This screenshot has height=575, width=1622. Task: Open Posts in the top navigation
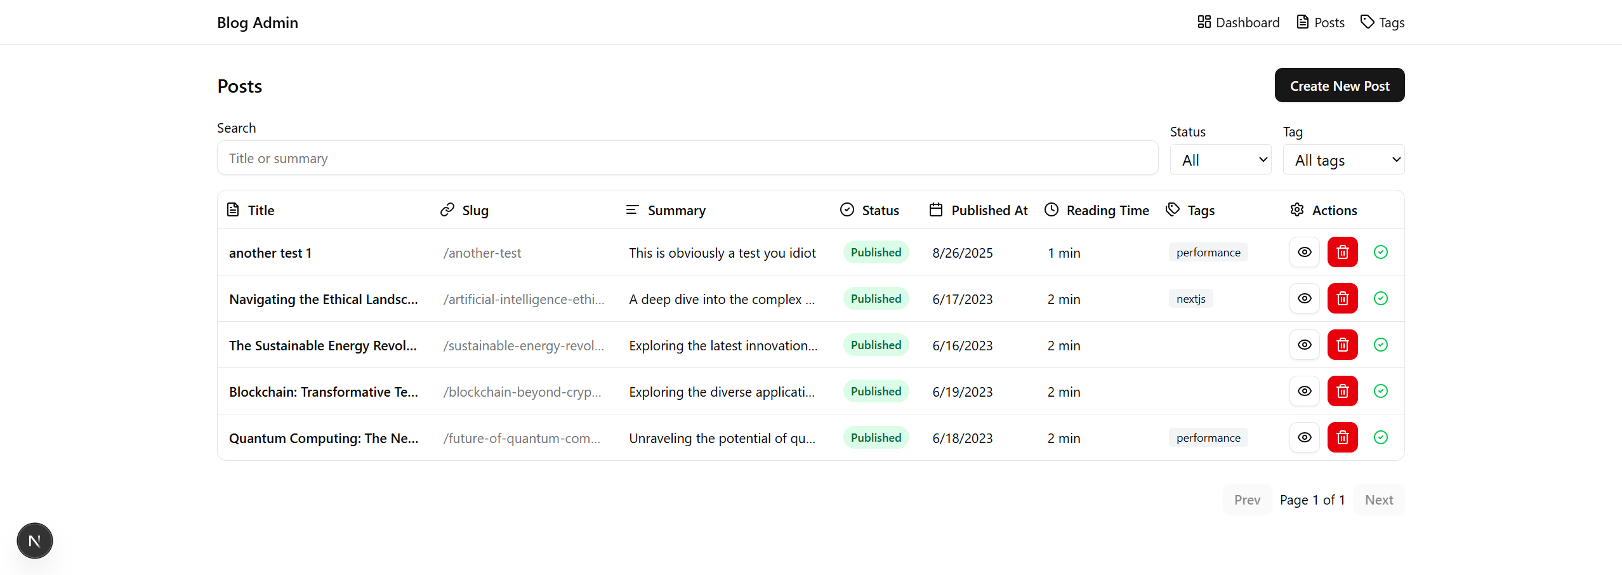1320,23
